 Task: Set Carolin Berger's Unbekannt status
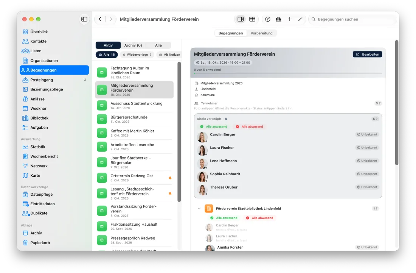[x=367, y=134]
